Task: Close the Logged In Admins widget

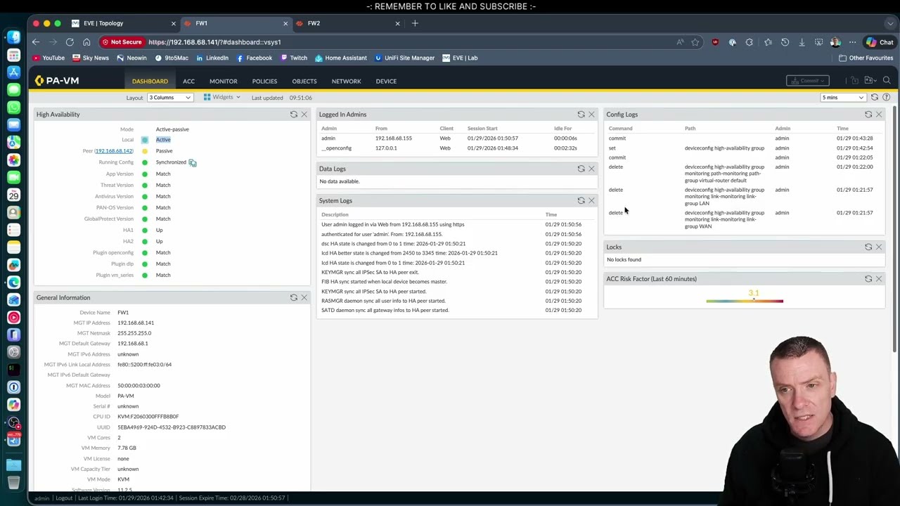Action: pos(591,114)
